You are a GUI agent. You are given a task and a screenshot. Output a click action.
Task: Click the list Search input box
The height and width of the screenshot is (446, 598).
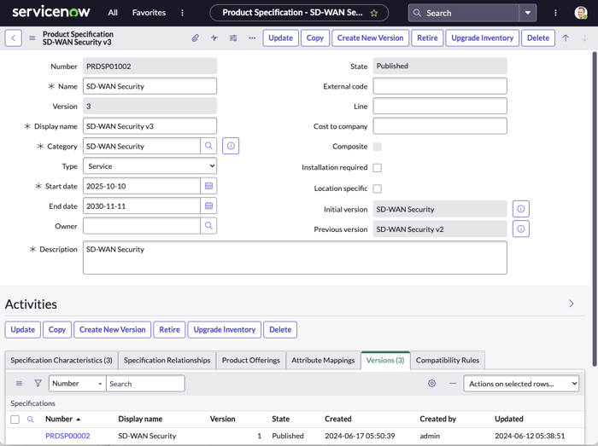pos(145,383)
